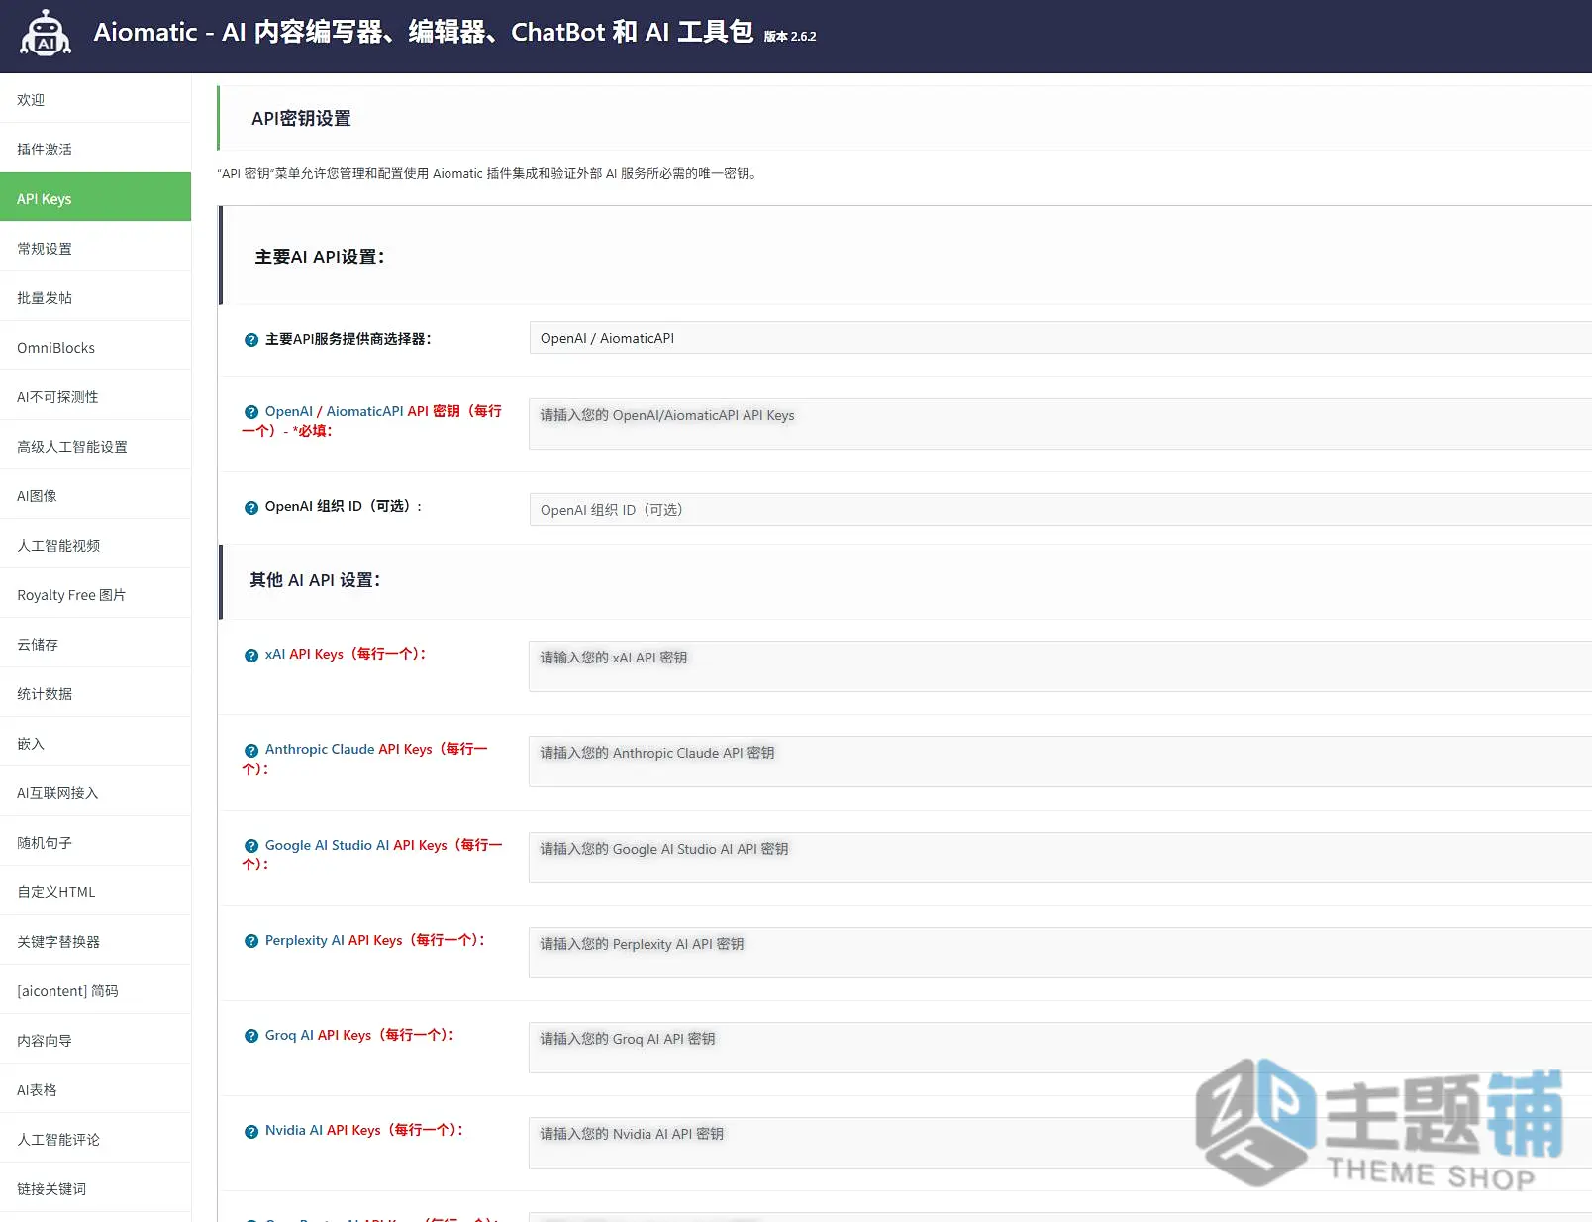
Task: Click the Anthropic Claude API 密钥 text area
Action: click(x=1060, y=762)
